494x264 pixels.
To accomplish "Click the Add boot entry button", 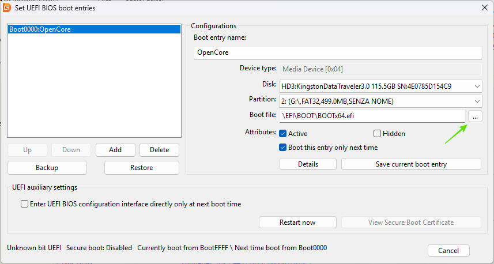I will click(115, 150).
